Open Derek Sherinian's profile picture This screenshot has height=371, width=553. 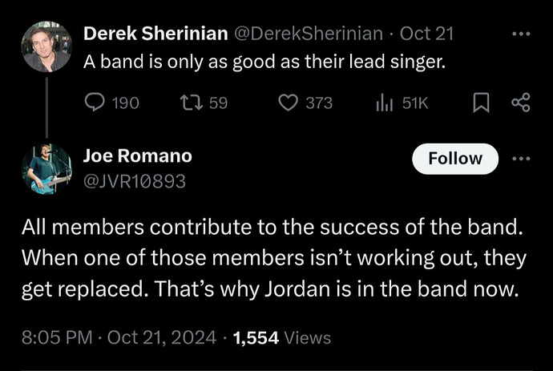(x=46, y=46)
